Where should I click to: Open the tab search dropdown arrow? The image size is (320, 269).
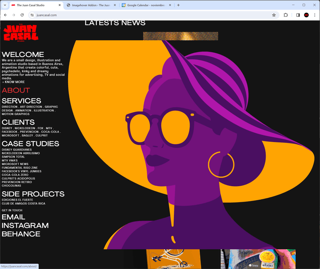point(5,5)
